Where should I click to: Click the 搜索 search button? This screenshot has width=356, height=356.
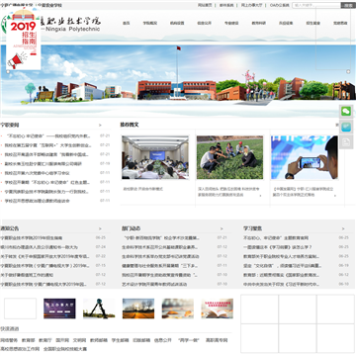click(348, 5)
